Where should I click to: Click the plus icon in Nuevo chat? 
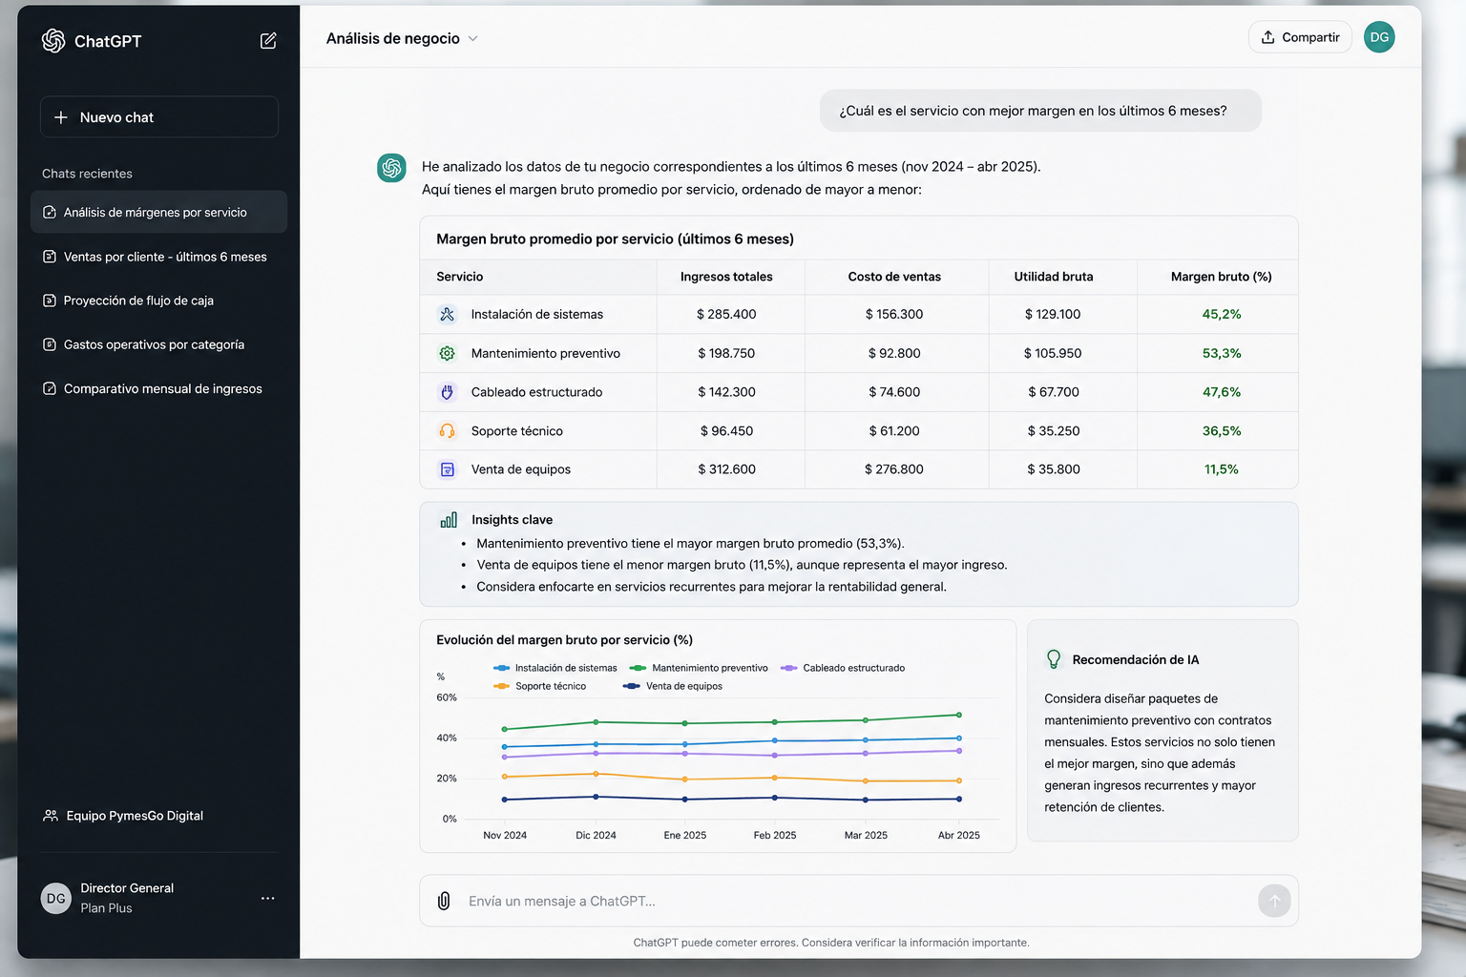click(x=61, y=117)
